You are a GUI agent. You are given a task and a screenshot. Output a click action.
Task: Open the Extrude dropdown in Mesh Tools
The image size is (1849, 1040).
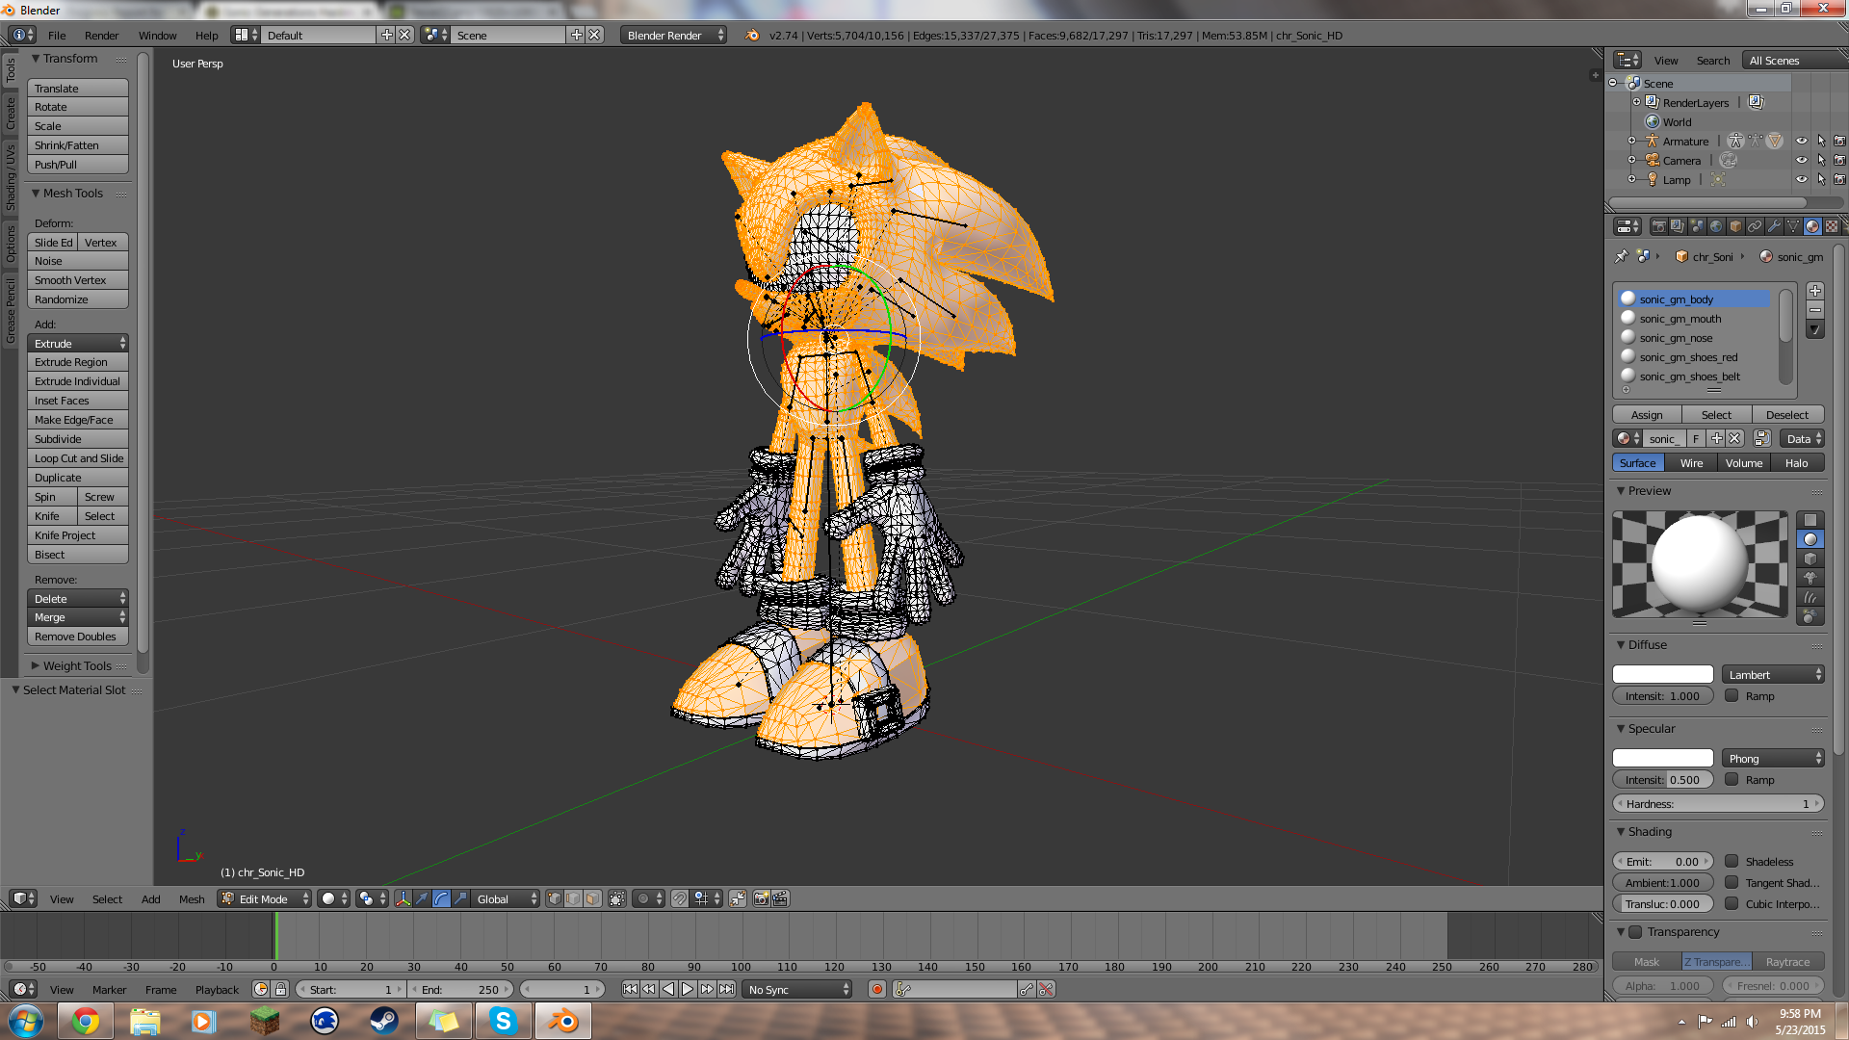coord(78,343)
